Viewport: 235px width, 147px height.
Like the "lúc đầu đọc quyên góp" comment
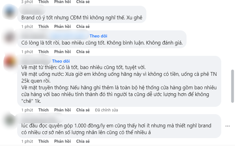click(43, 141)
